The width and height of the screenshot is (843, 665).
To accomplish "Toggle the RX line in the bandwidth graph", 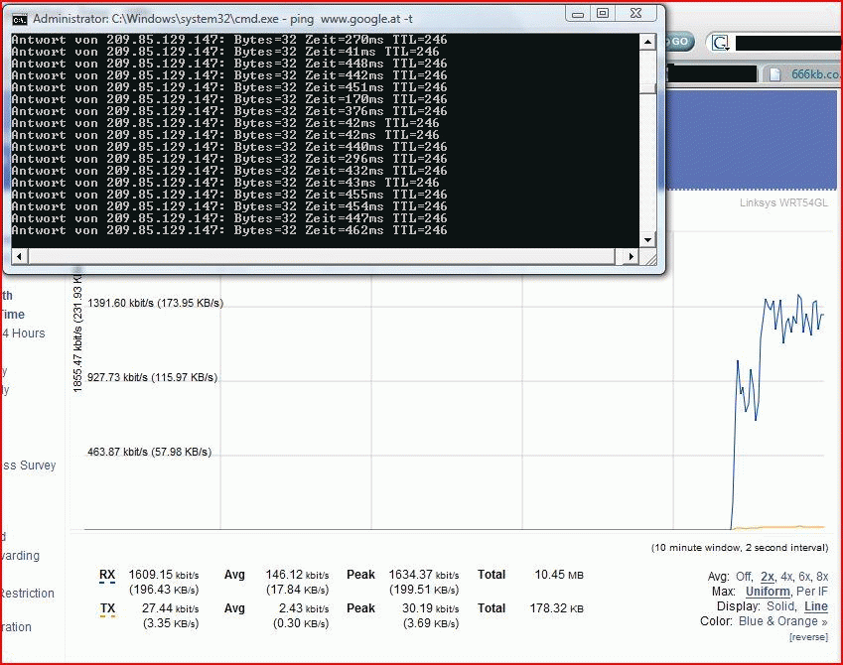I will pos(107,576).
